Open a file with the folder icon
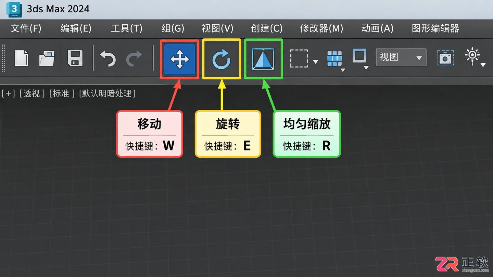Viewport: 493px width, 277px height. [x=47, y=58]
